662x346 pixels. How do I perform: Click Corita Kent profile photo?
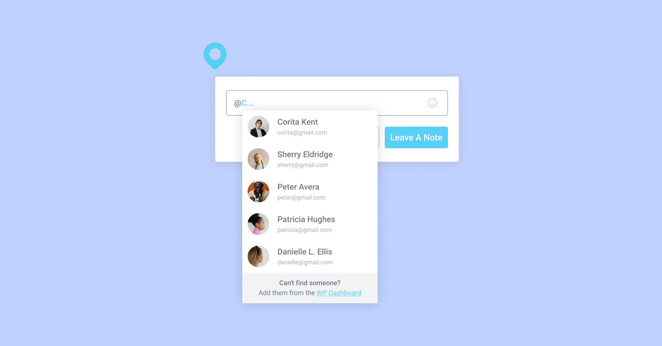(x=258, y=126)
